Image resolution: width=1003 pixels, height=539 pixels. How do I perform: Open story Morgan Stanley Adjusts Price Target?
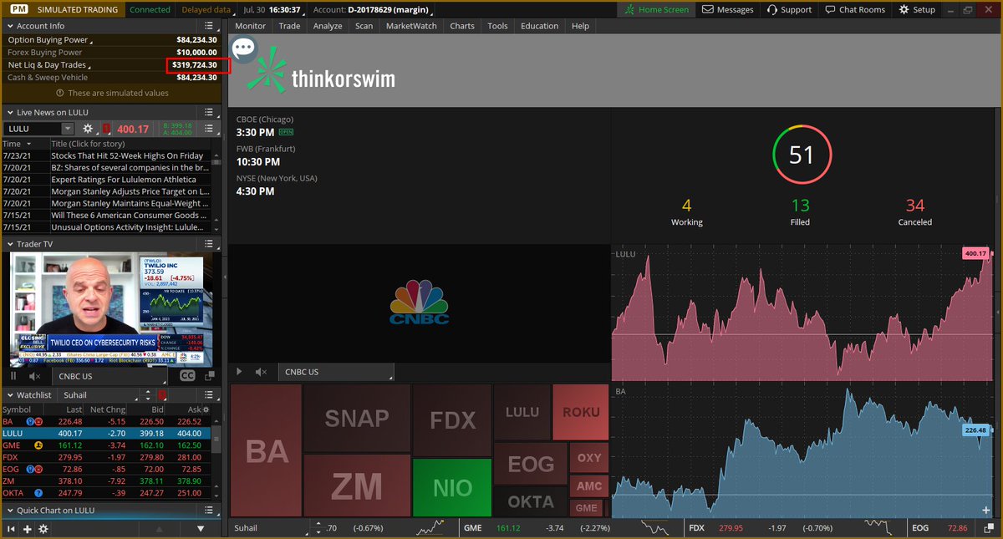pos(130,191)
